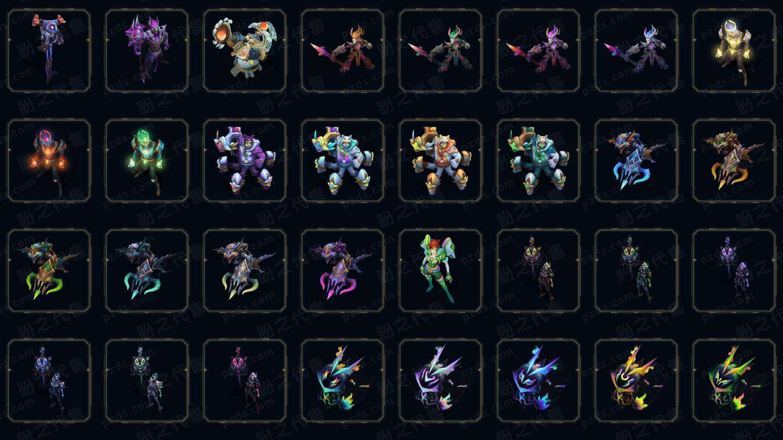Select the twin-cannon bearded gunner skin
The height and width of the screenshot is (440, 783).
click(245, 51)
